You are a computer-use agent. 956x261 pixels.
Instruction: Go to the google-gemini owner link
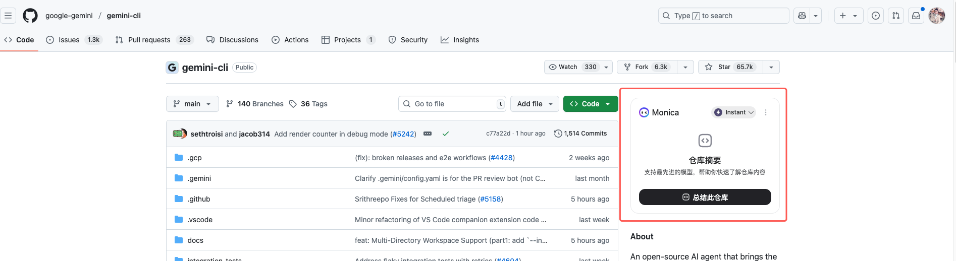69,16
